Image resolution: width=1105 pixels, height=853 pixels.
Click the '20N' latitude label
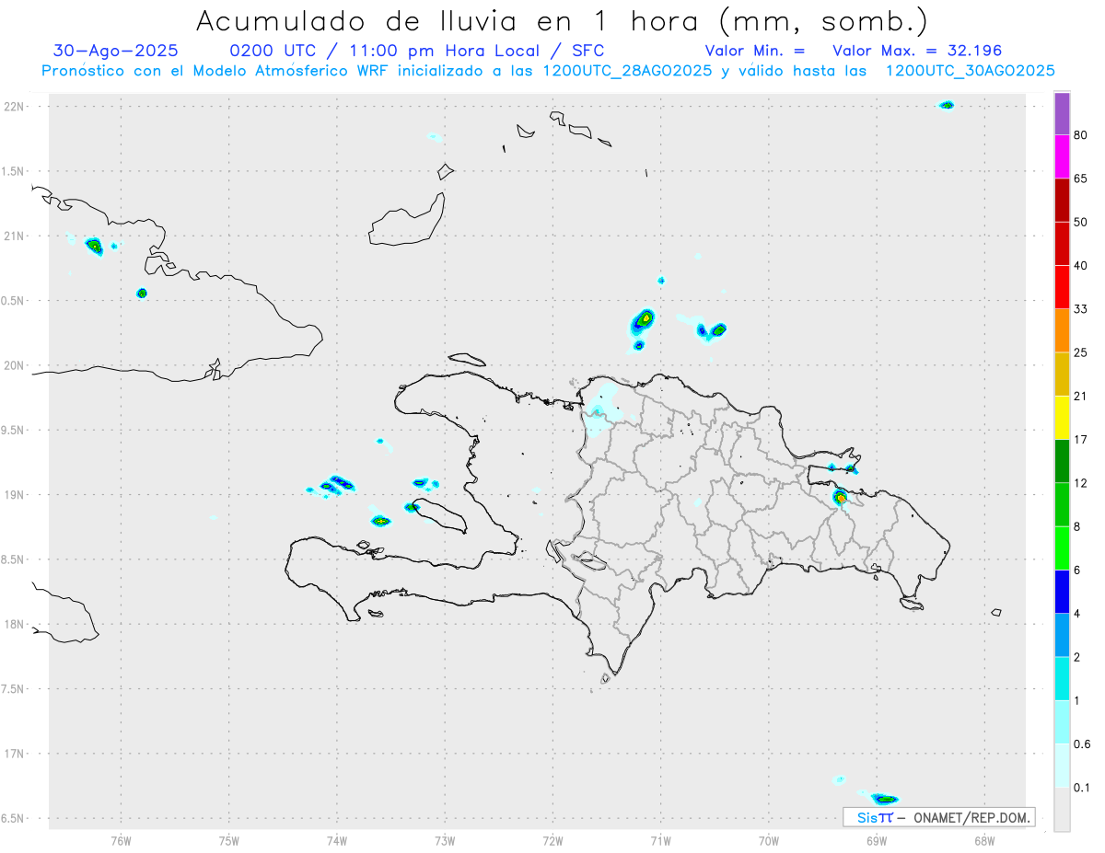tap(16, 365)
